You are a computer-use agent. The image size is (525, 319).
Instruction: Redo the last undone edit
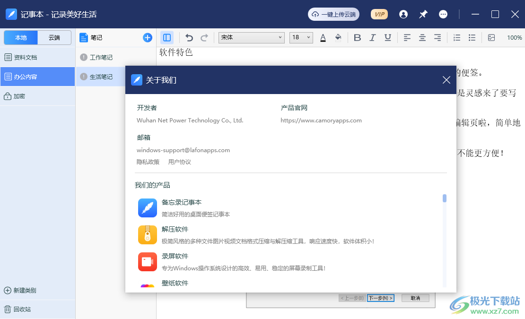tap(204, 37)
